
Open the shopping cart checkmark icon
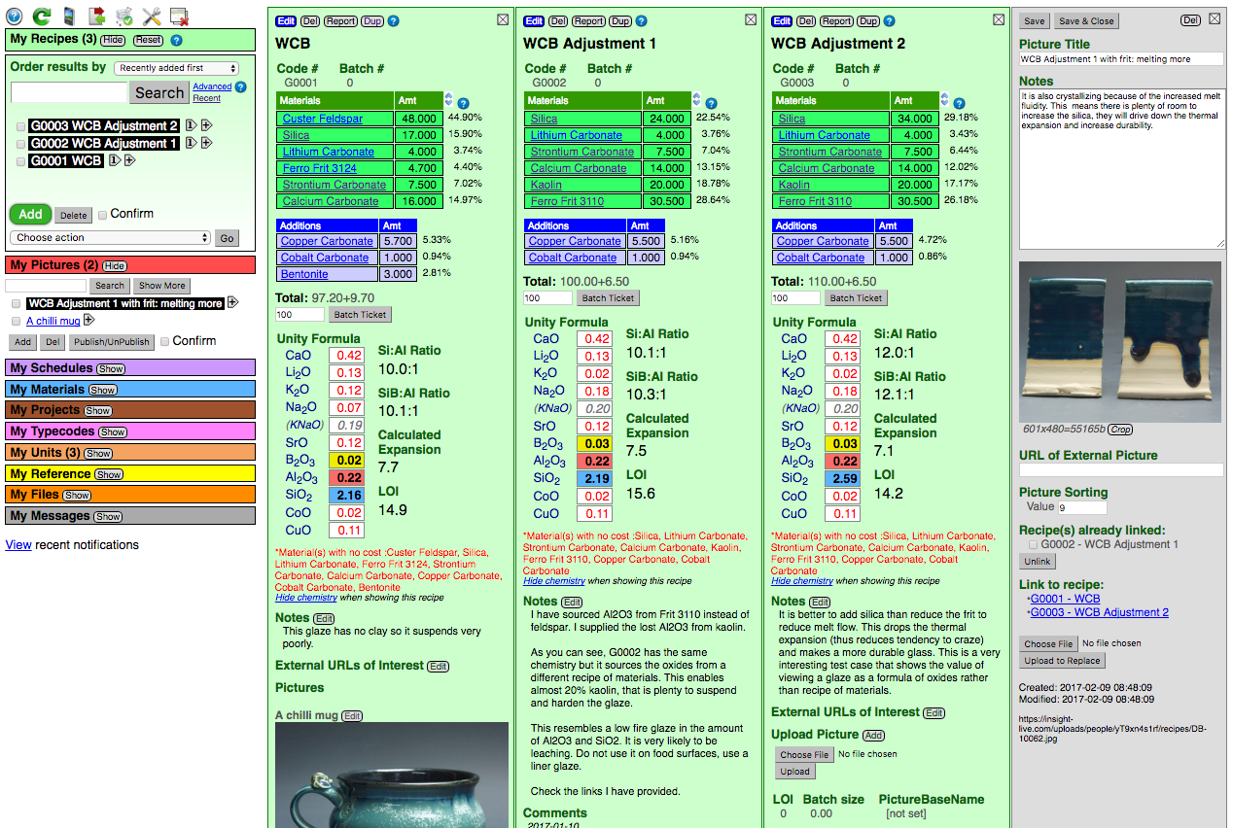pyautogui.click(x=123, y=16)
